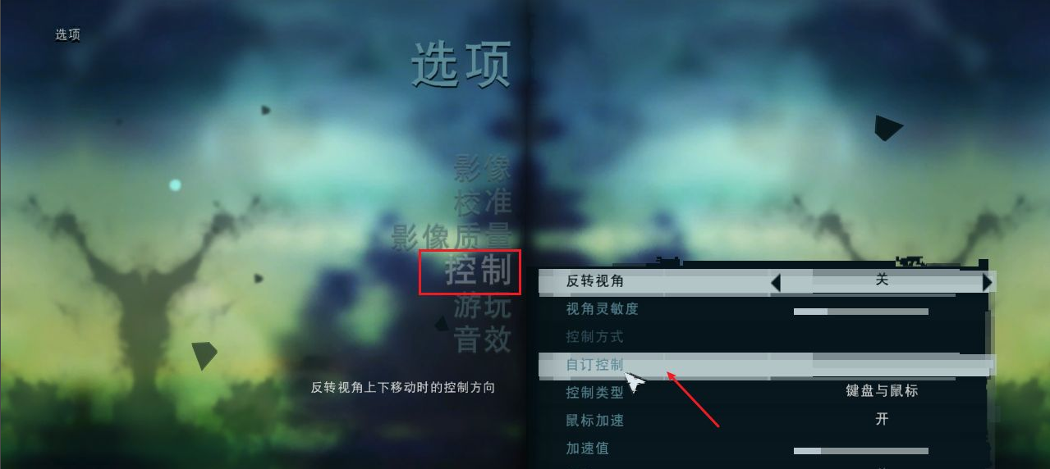
Task: Select the 校准 menu entry
Action: coord(483,202)
